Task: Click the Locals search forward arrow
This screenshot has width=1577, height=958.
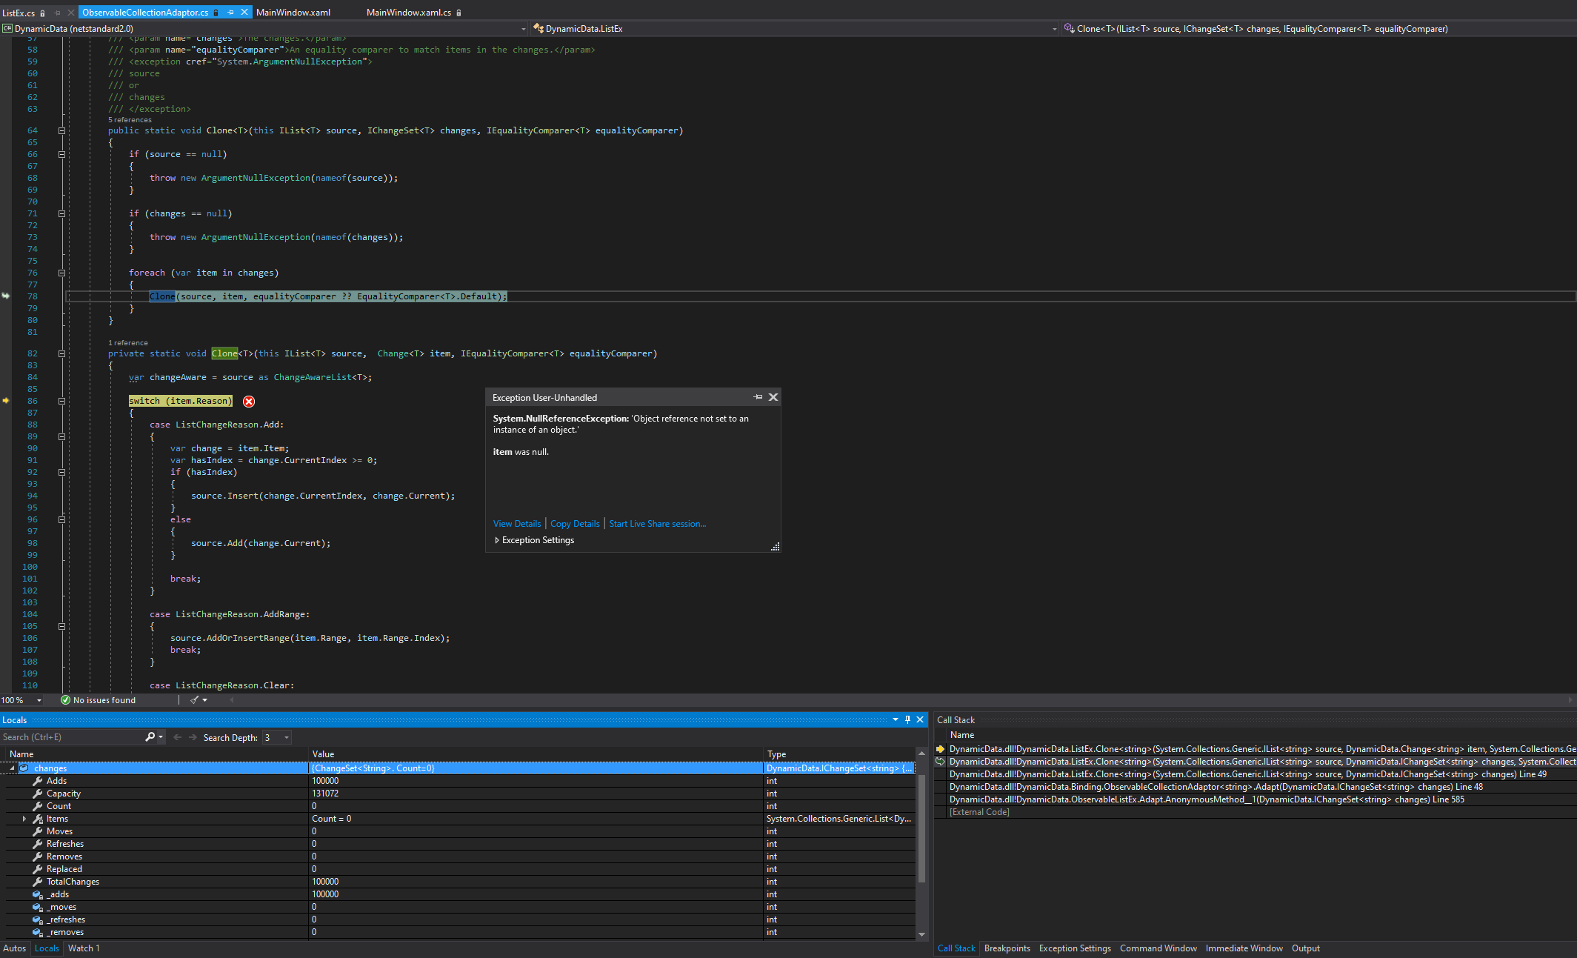Action: (x=193, y=737)
